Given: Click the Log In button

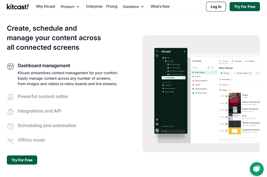Looking at the screenshot, I should (x=216, y=7).
